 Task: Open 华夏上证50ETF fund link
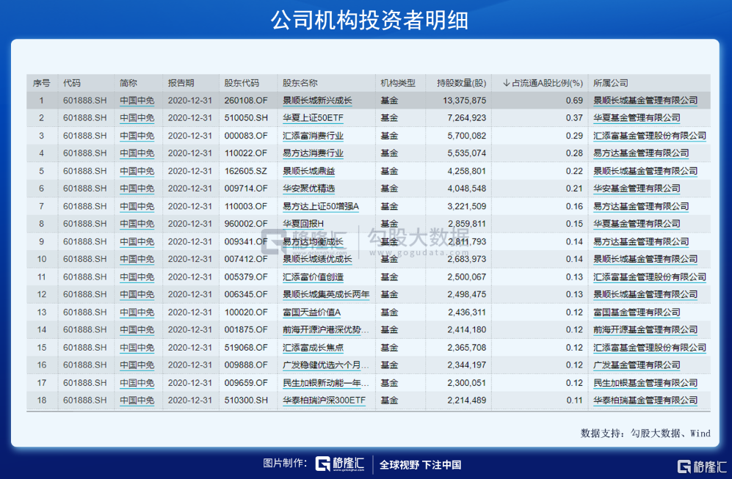point(313,118)
